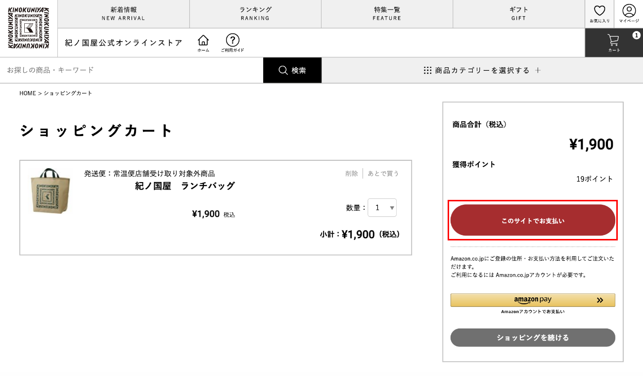Open the cart icon in header
Screen dimensions: 643x376
(613, 43)
